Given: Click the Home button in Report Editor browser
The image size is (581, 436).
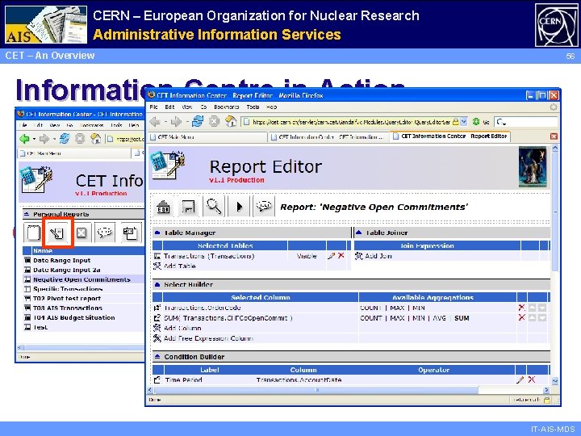Looking at the screenshot, I should 231,121.
